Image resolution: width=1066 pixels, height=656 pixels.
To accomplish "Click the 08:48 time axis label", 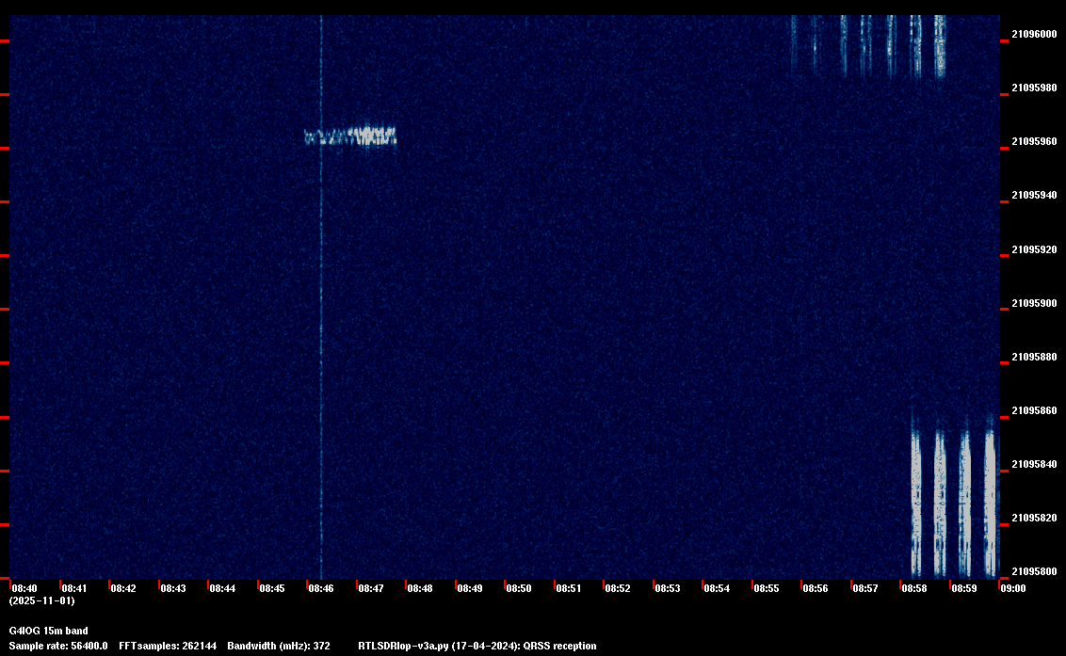I will point(420,588).
